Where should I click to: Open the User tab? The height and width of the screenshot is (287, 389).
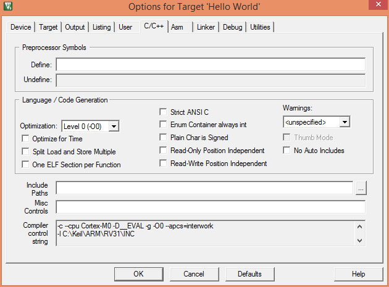pos(125,27)
